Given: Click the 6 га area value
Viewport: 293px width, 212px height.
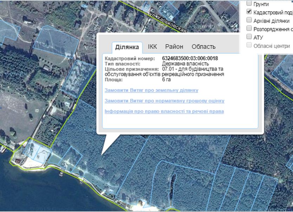Looking at the screenshot, I should click(x=167, y=80).
